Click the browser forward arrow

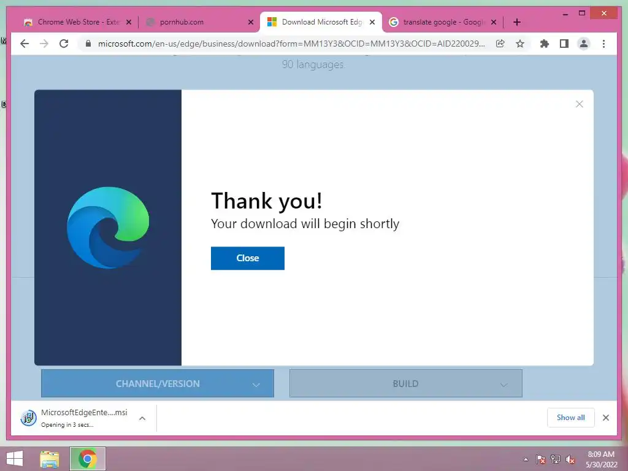tap(44, 44)
